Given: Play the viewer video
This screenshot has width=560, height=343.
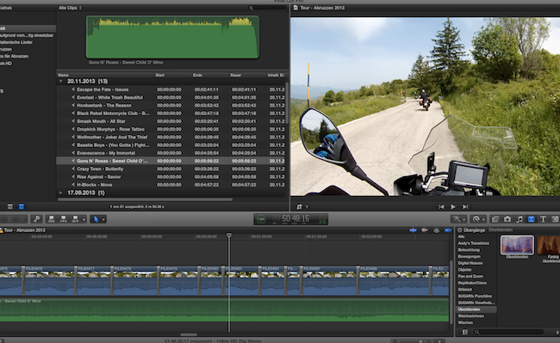Looking at the screenshot, I should pos(453,206).
